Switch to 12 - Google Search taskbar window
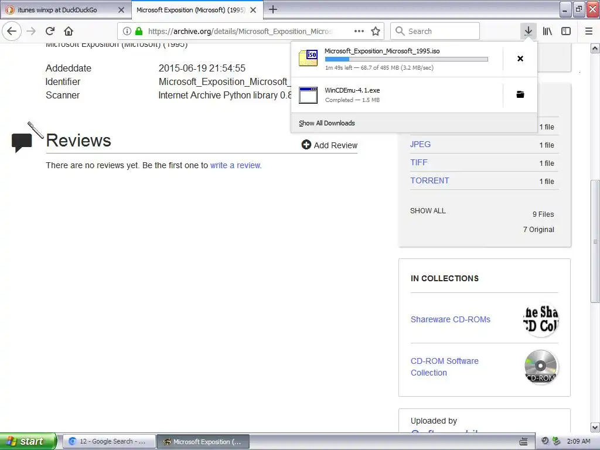This screenshot has width=600, height=450. tap(108, 442)
